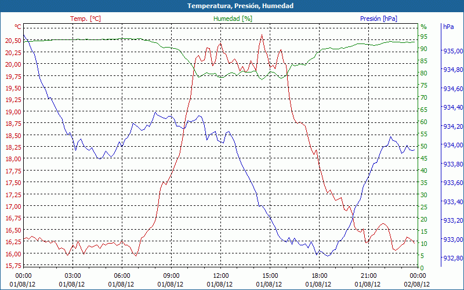Viewport: 464px width, 290px height.
Task: Click the green '25' humidity axis value
Action: (x=424, y=207)
